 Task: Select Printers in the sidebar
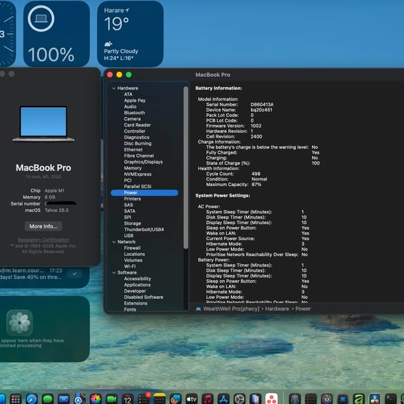[132, 199]
